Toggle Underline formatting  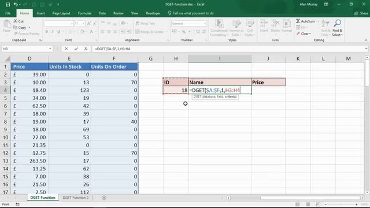click(x=58, y=32)
